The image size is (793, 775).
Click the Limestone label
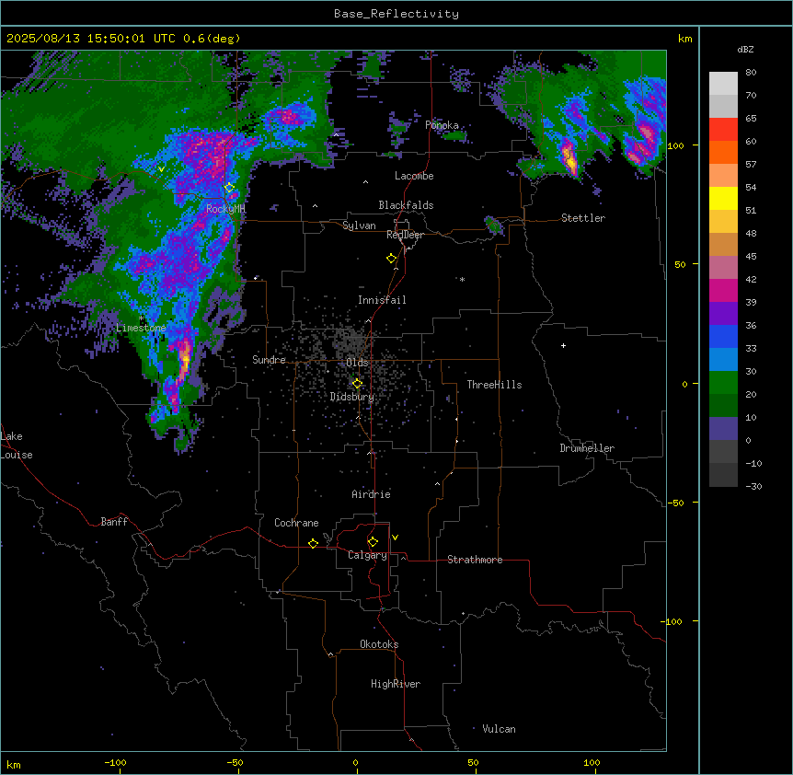click(141, 328)
